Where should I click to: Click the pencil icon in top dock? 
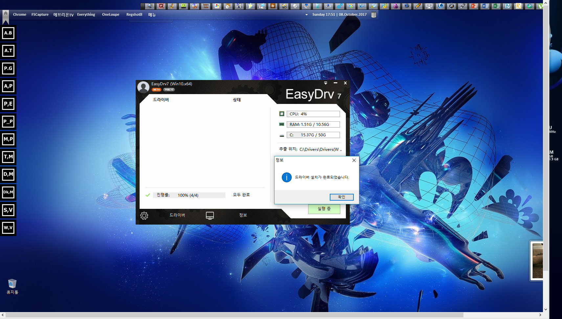pyautogui.click(x=418, y=6)
